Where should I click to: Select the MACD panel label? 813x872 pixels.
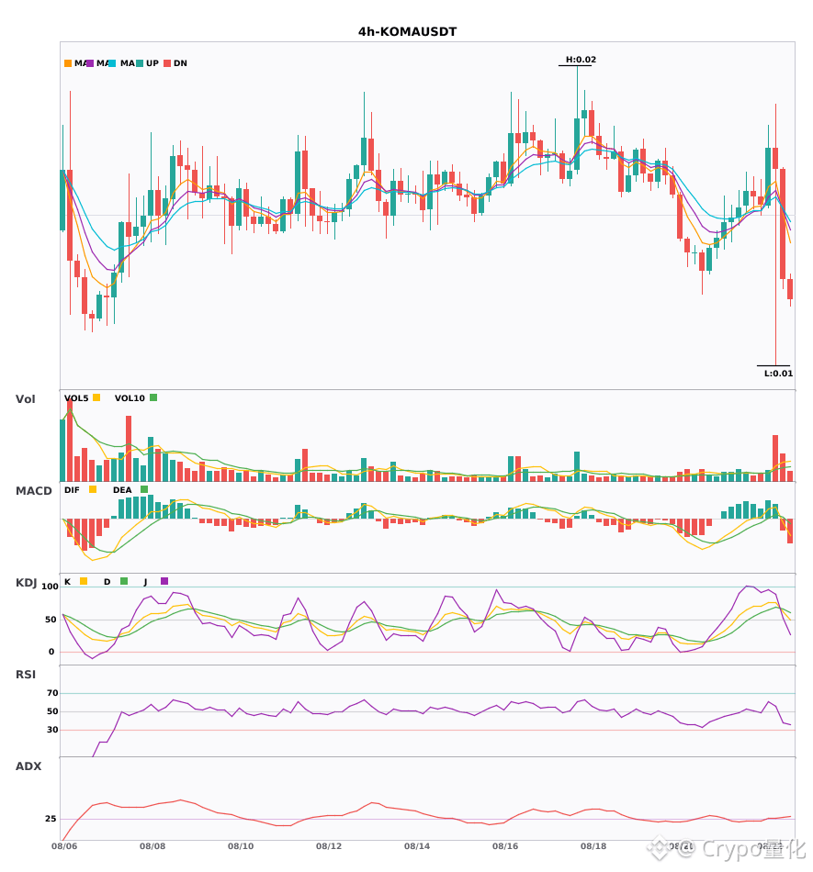[x=33, y=491]
